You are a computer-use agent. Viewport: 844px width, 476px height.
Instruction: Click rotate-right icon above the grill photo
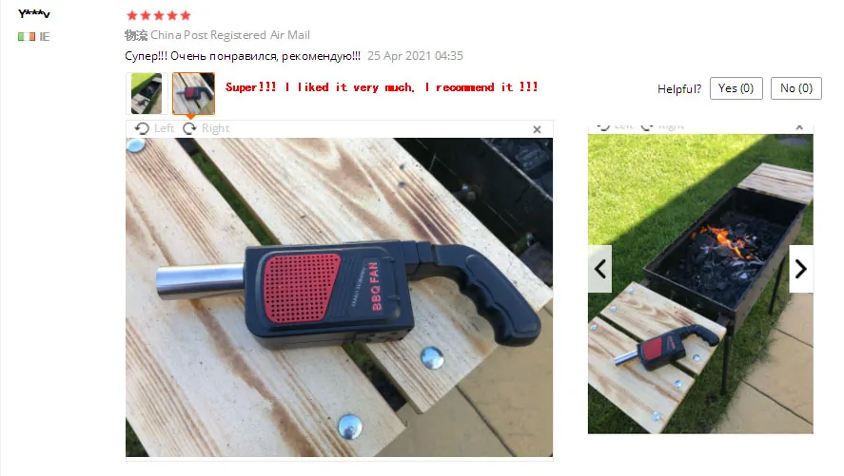point(648,127)
